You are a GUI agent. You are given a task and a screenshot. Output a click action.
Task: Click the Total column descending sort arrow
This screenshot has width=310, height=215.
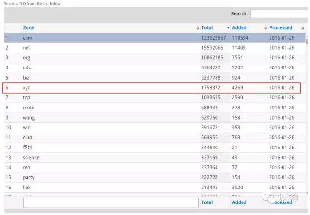click(x=228, y=28)
